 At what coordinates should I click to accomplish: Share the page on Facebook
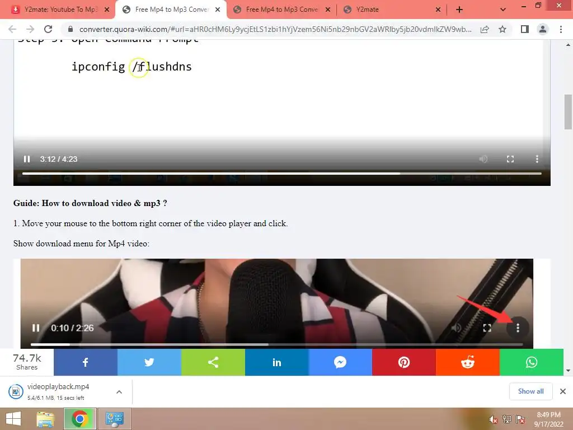[86, 362]
